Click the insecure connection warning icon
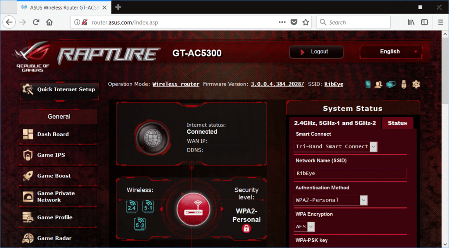 [x=85, y=22]
